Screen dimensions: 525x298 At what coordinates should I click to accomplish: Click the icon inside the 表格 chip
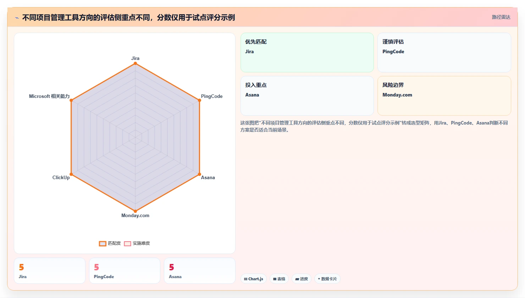click(275, 279)
